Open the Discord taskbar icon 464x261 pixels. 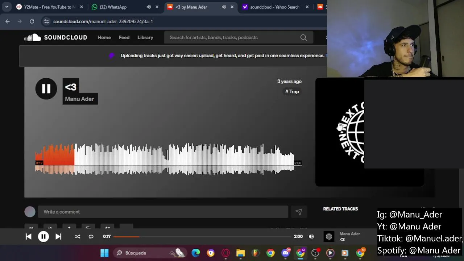[x=286, y=253]
